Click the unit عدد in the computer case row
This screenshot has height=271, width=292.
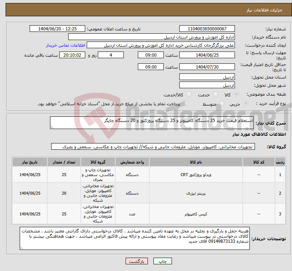point(132,214)
